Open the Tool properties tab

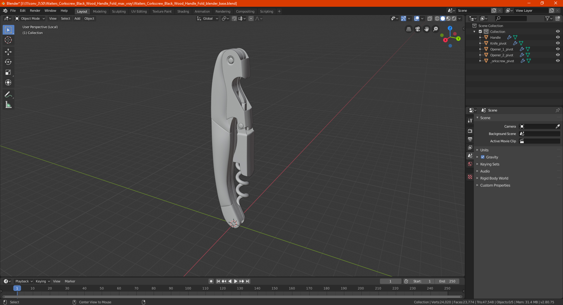(x=470, y=121)
